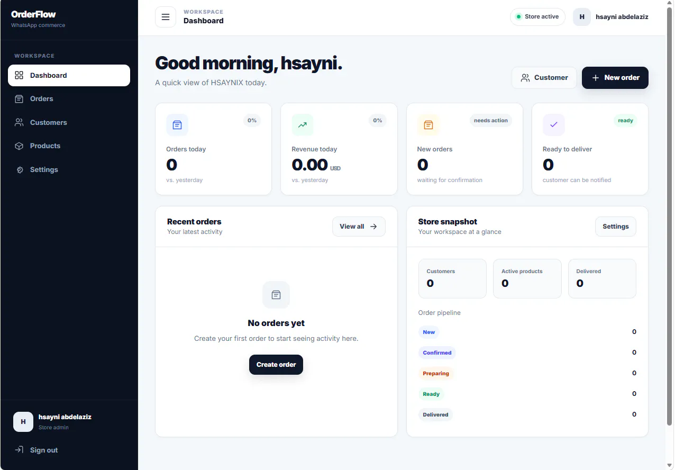Click the people icon in Customer button
This screenshot has width=675, height=470.
(525, 78)
